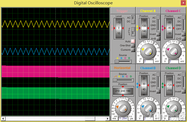
Task: Click the Horizontal timebase knob
Action: (x=123, y=109)
